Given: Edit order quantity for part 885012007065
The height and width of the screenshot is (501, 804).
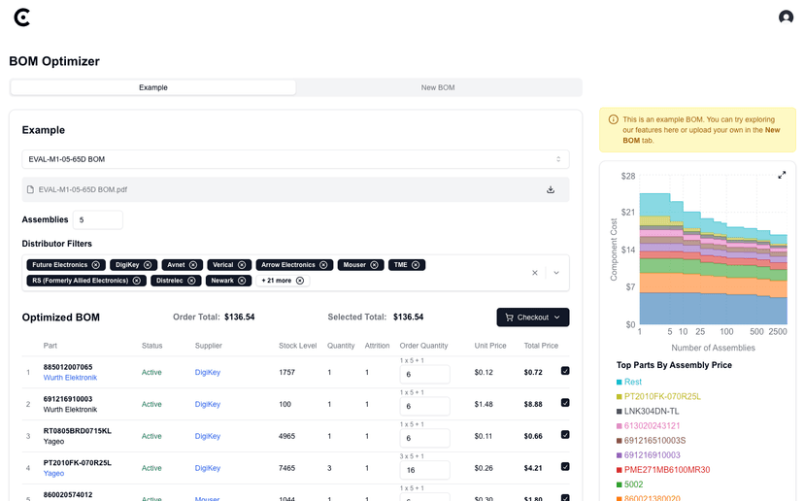Looking at the screenshot, I should 425,375.
